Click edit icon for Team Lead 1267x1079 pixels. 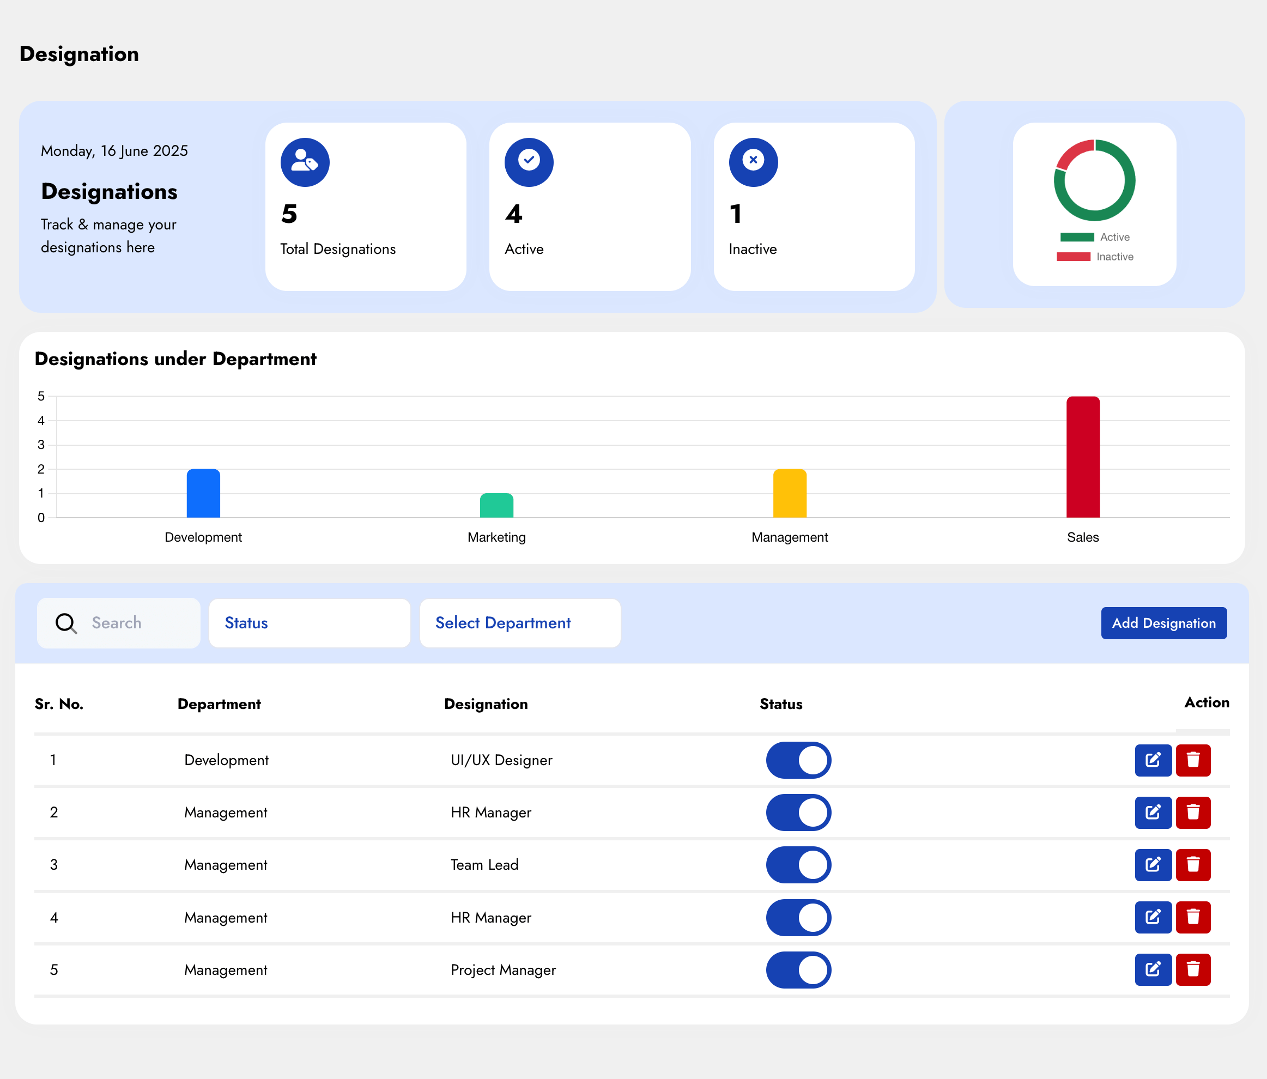click(x=1153, y=864)
